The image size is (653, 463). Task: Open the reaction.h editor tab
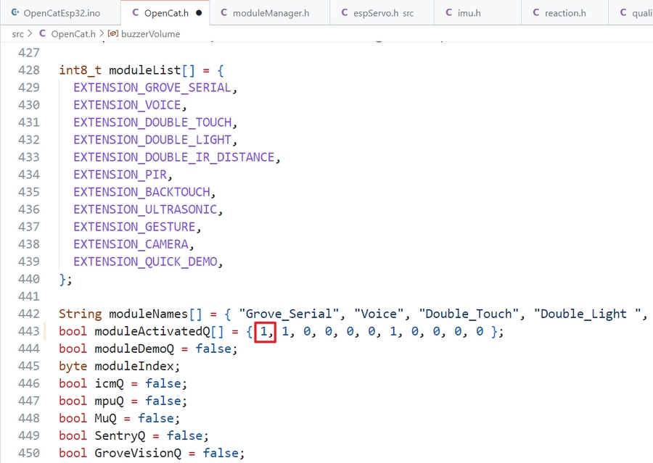click(564, 13)
